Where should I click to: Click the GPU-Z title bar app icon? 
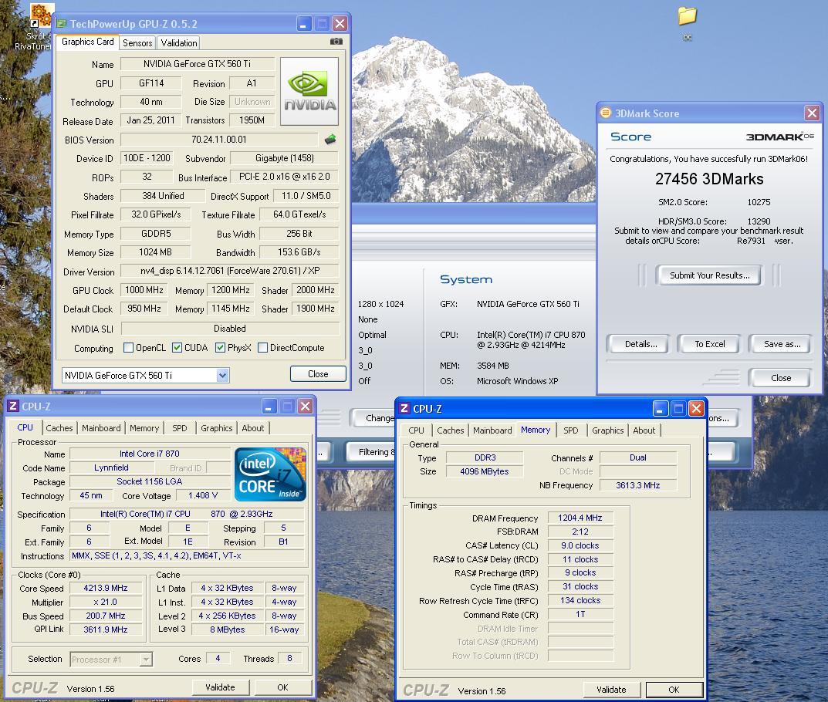[x=62, y=24]
